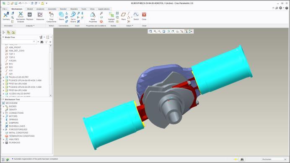
Task: Select Drag Components tool
Action: pos(51,17)
